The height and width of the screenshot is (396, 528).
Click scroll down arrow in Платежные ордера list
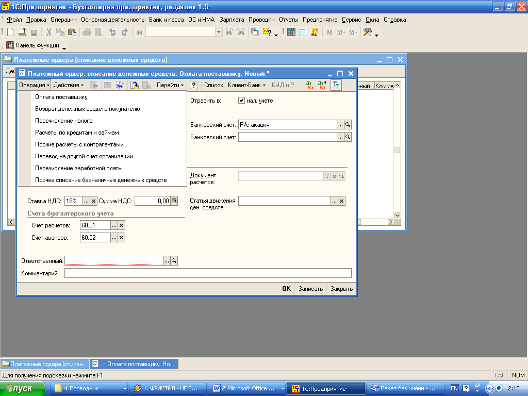click(398, 215)
